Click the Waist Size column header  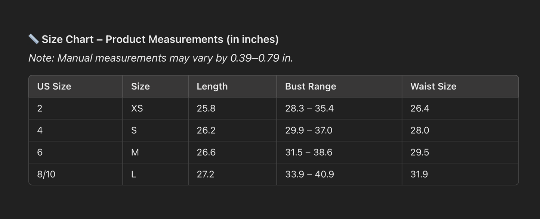433,86
